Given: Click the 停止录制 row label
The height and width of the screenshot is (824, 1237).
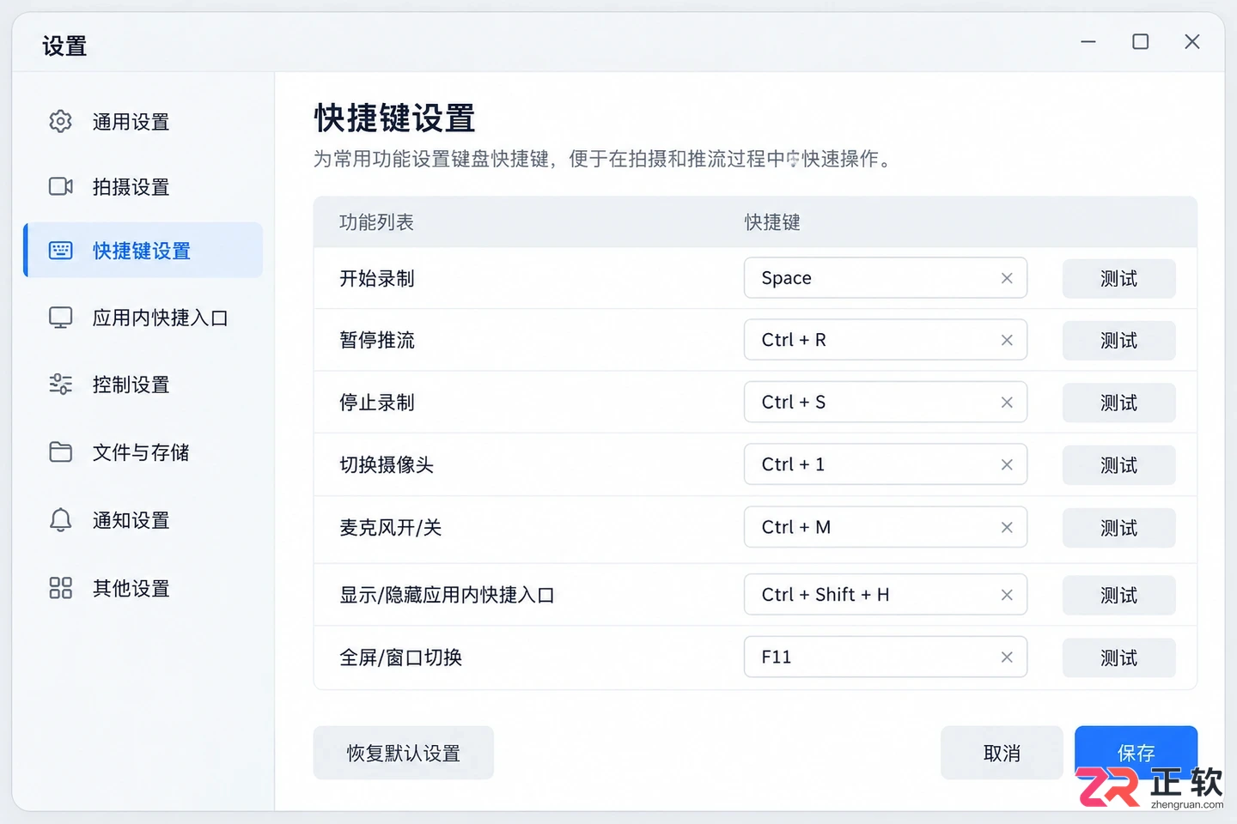Looking at the screenshot, I should (377, 402).
